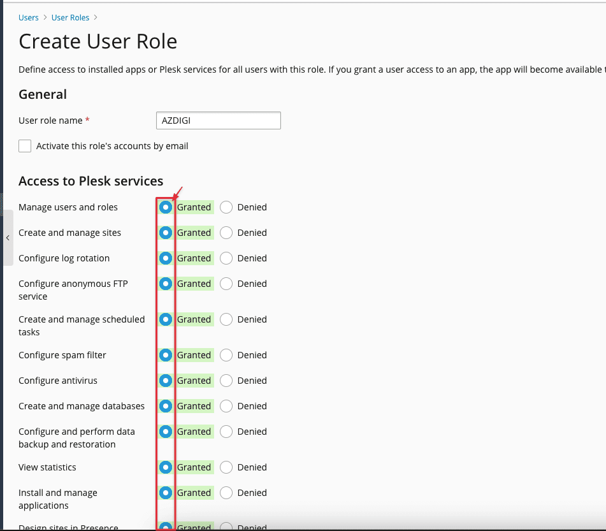This screenshot has width=606, height=531.
Task: Grant View statistics permission
Action: coord(166,467)
